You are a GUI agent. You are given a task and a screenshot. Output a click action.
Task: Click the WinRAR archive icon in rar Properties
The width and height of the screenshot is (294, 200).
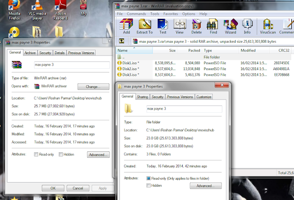17,65
